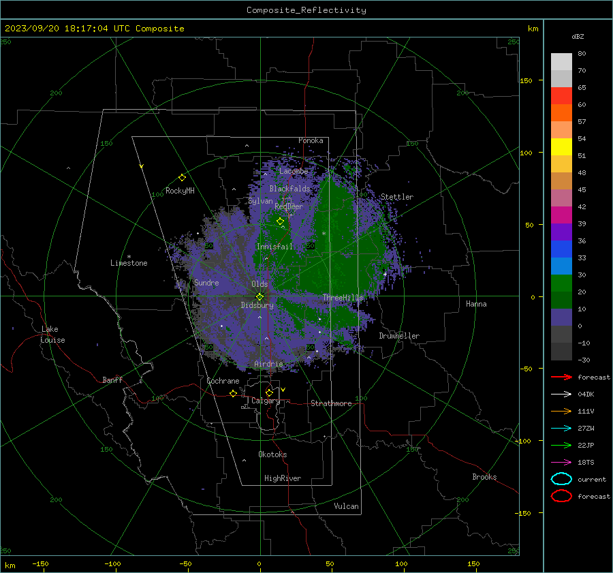Click the Strathmore city label

(x=331, y=403)
